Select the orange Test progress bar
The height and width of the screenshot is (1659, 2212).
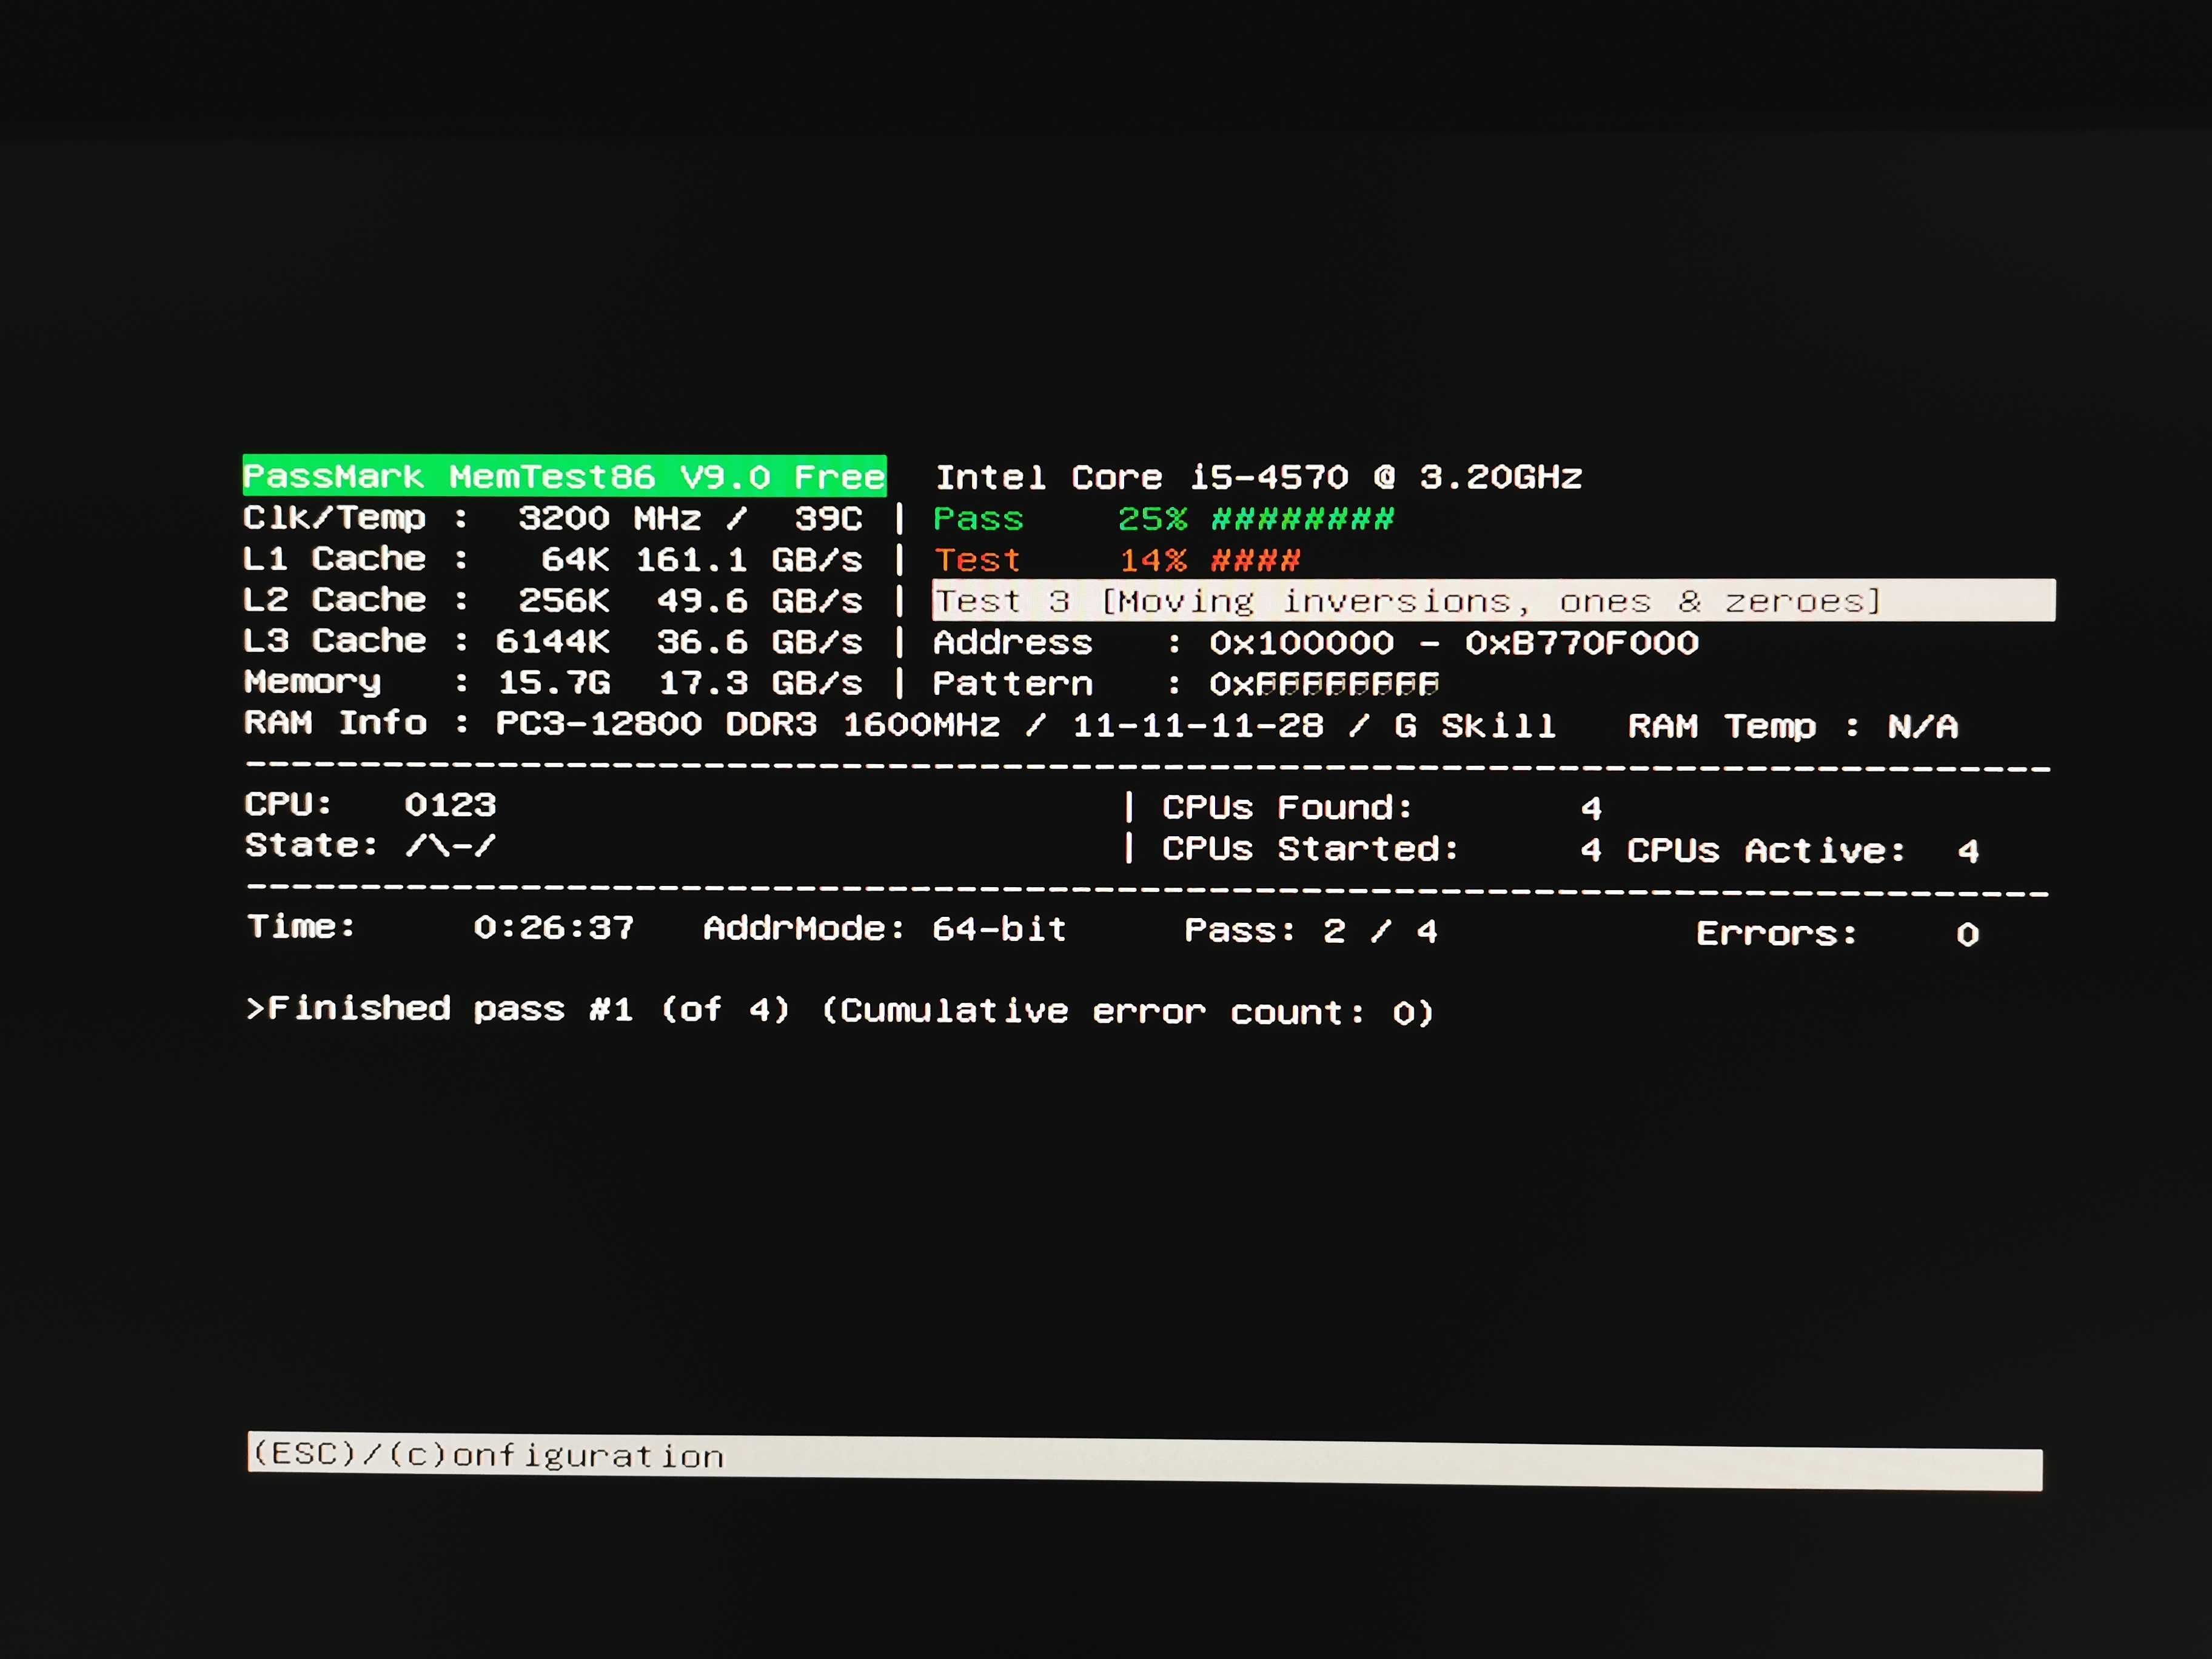(x=1255, y=560)
